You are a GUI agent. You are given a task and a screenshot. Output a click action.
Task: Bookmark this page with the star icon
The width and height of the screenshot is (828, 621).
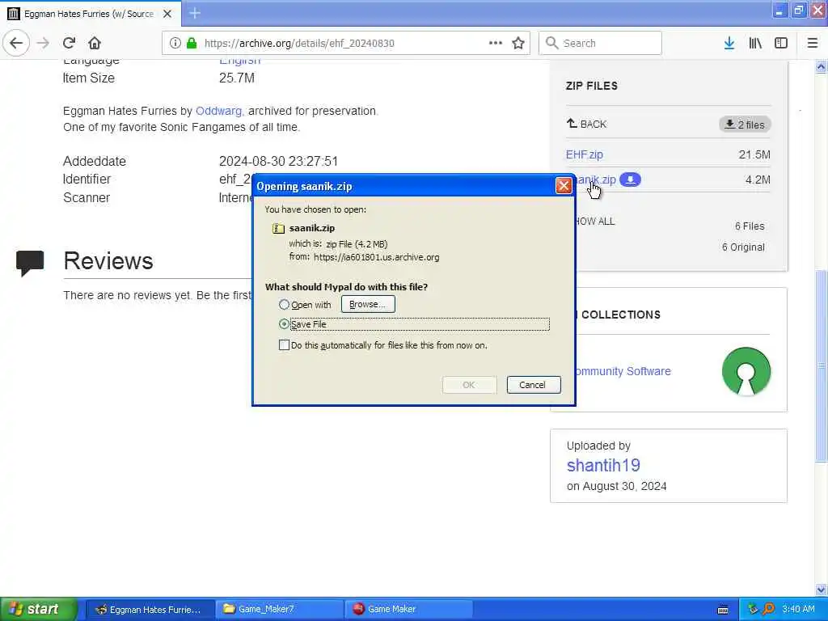point(518,43)
